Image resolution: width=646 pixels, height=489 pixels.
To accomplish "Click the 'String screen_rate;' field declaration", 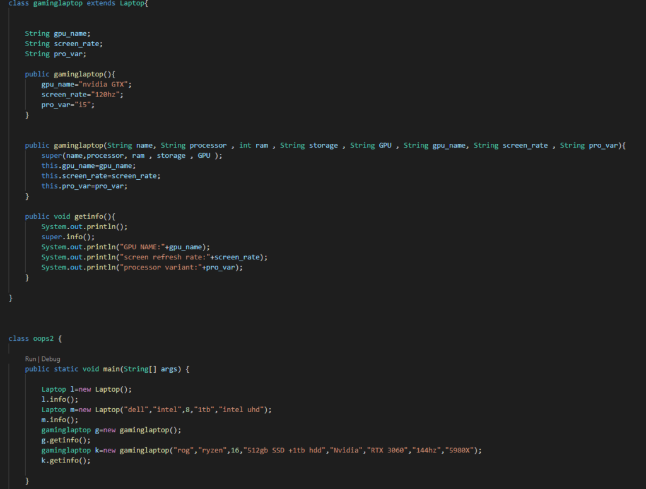I will pyautogui.click(x=64, y=44).
